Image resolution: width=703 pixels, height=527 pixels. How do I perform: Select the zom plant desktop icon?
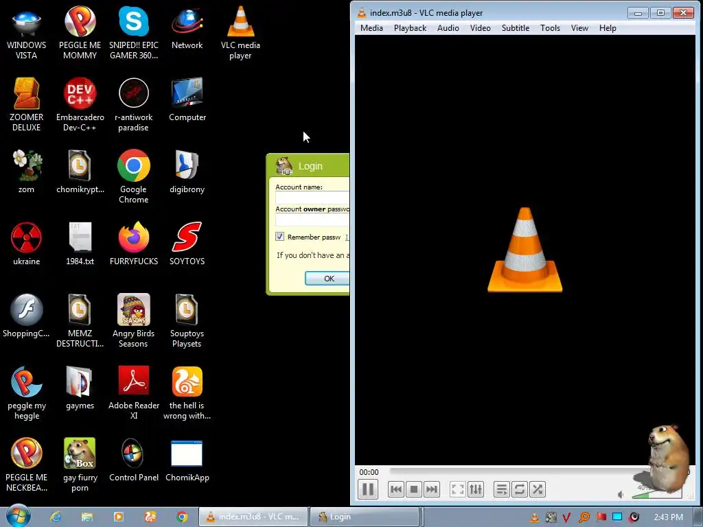tap(27, 172)
